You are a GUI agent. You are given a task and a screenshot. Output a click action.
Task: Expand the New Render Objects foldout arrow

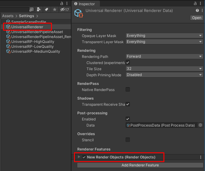[x=79, y=157]
